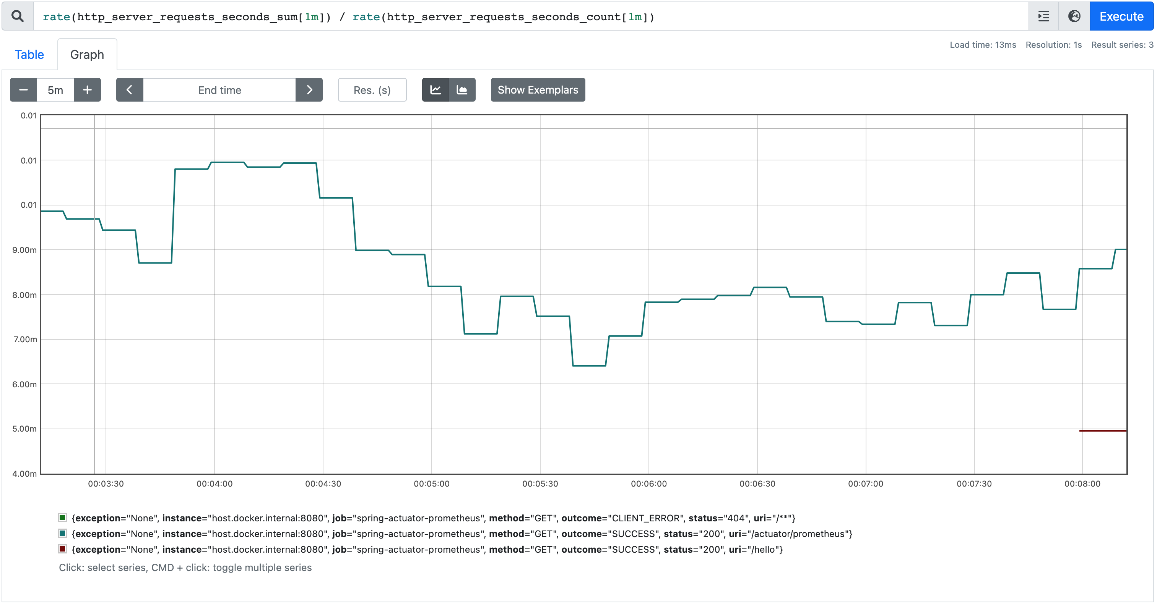Switch to the Table tab
This screenshot has width=1157, height=605.
(29, 54)
